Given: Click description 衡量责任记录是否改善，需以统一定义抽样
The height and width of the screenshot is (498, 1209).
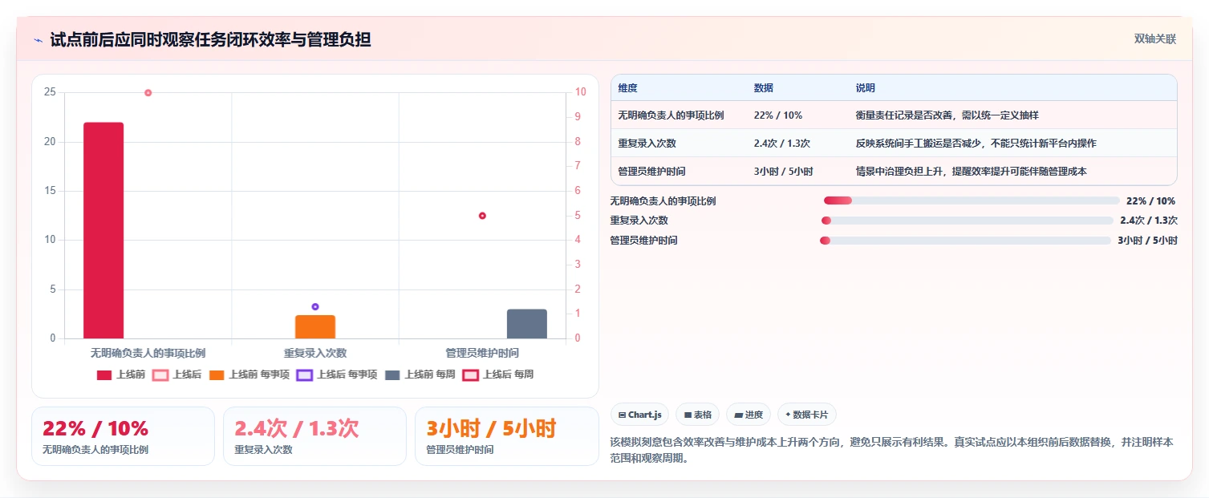Looking at the screenshot, I should click(947, 115).
